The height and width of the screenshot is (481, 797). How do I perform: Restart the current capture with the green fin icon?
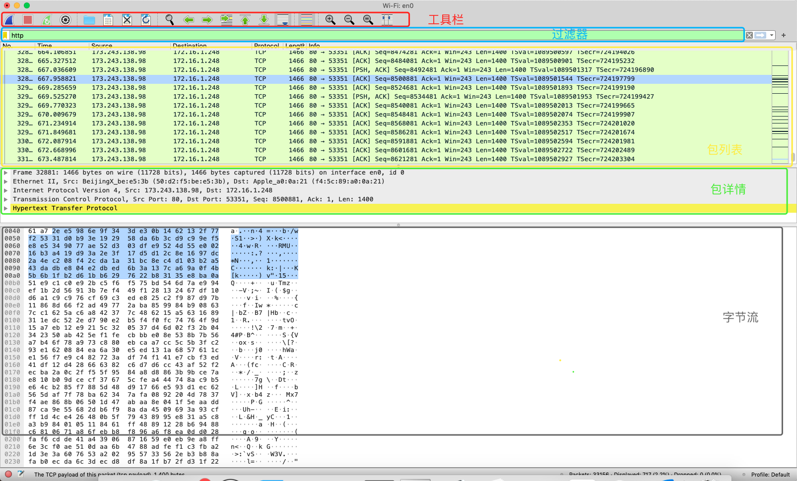pos(47,20)
